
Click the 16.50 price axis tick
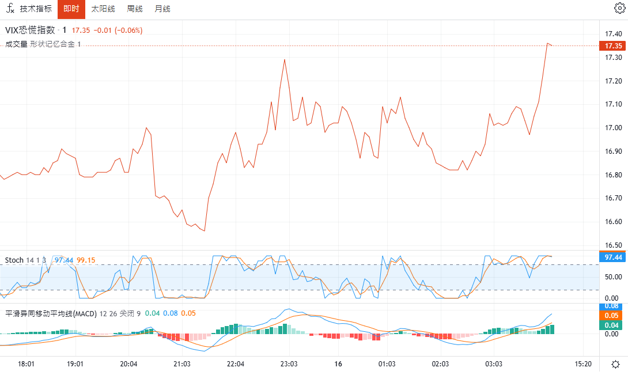coord(613,245)
